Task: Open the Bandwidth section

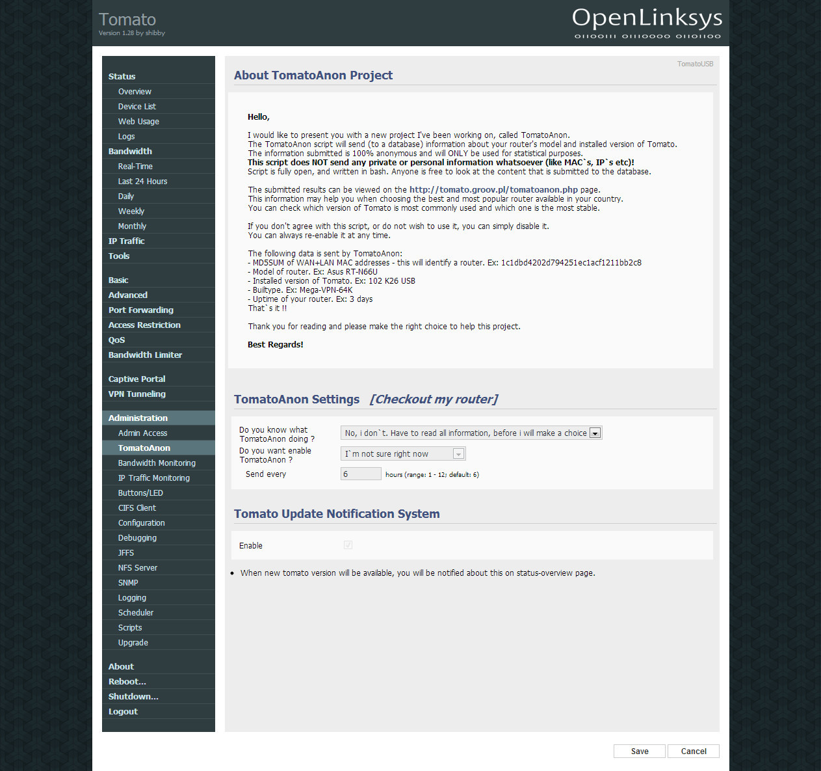Action: [x=158, y=152]
